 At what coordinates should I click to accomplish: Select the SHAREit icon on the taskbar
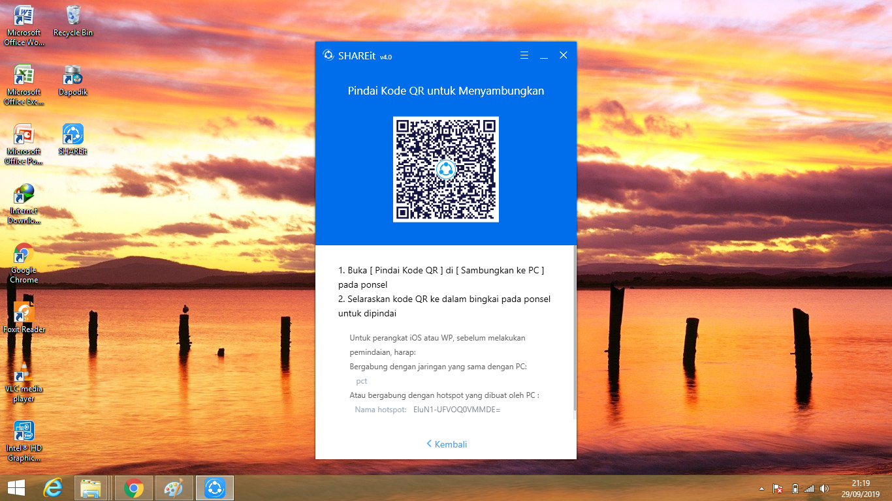tap(215, 487)
